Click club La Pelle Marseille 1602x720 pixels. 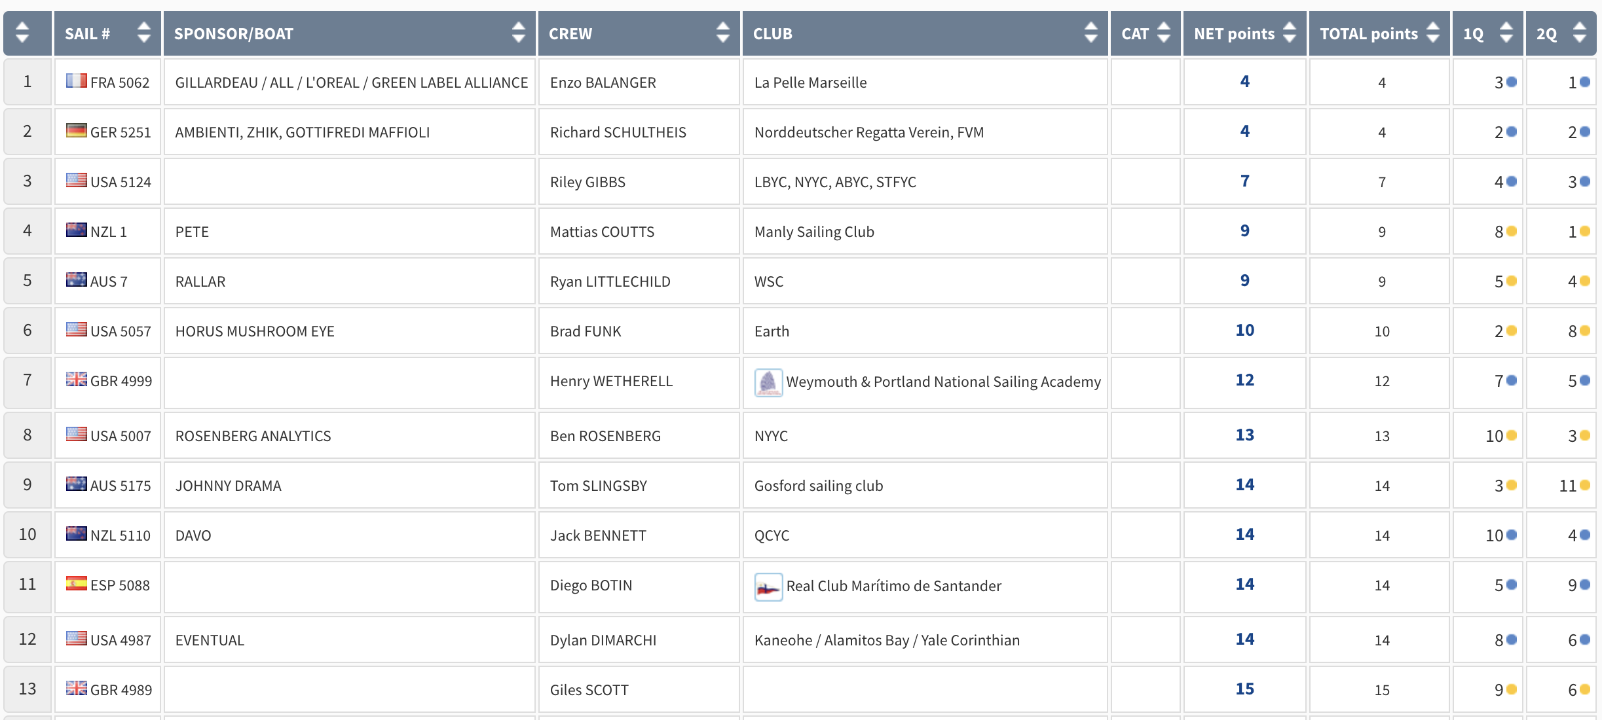tap(810, 82)
